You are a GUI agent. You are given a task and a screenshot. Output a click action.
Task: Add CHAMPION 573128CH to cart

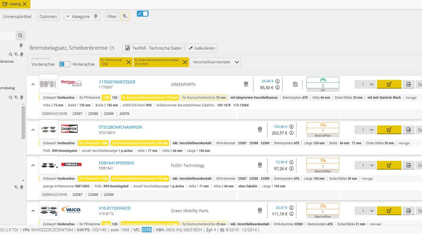point(389,130)
